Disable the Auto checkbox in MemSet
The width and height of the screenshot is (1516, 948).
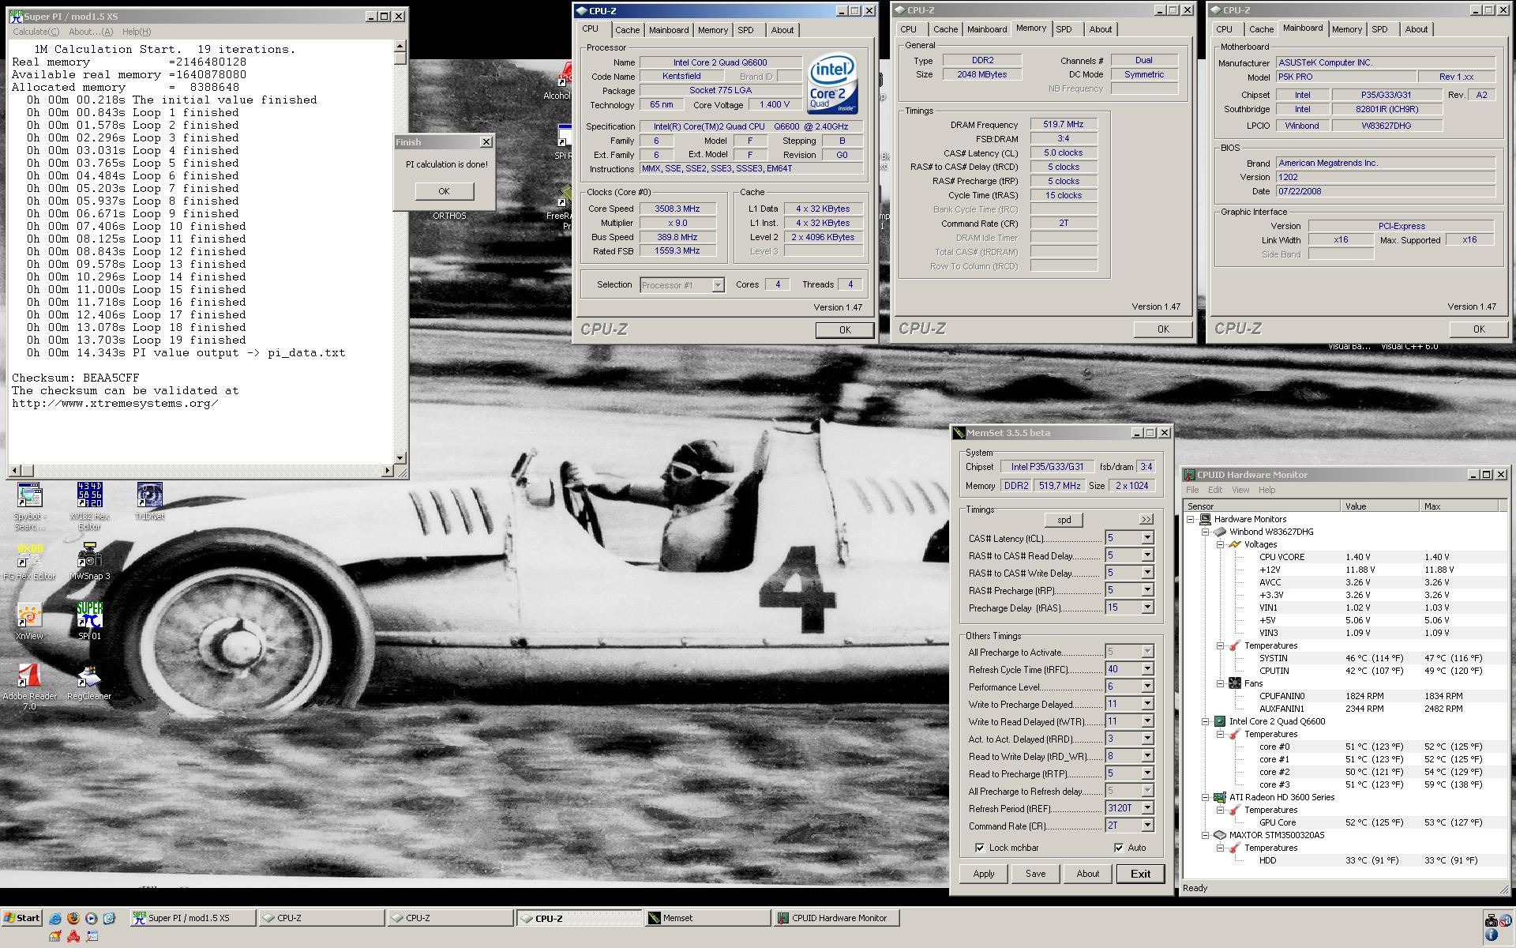pos(1120,847)
